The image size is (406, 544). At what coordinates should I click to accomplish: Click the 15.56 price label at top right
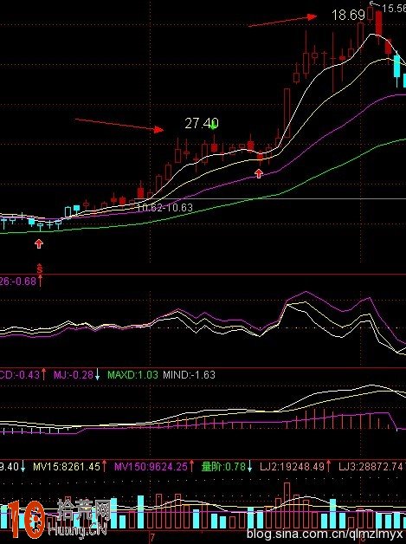point(394,8)
